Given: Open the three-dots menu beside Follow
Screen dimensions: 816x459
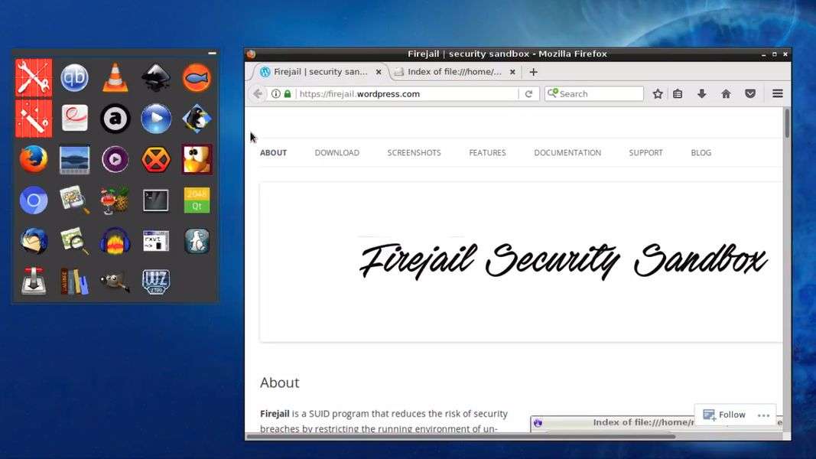Looking at the screenshot, I should pos(763,415).
